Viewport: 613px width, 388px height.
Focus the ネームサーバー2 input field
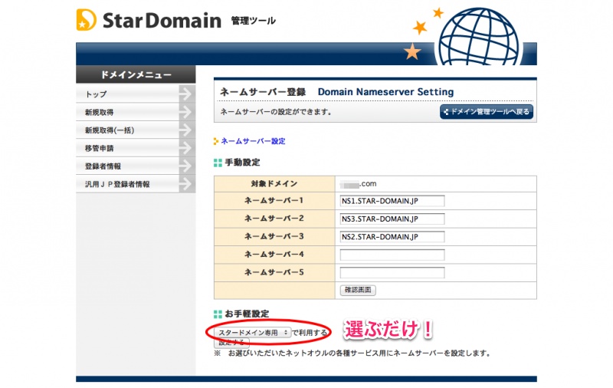click(x=392, y=219)
